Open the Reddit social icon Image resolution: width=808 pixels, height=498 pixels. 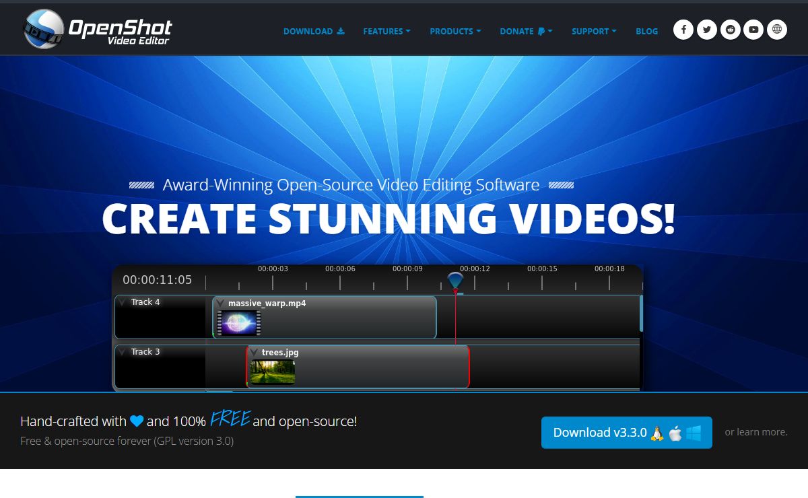(731, 30)
